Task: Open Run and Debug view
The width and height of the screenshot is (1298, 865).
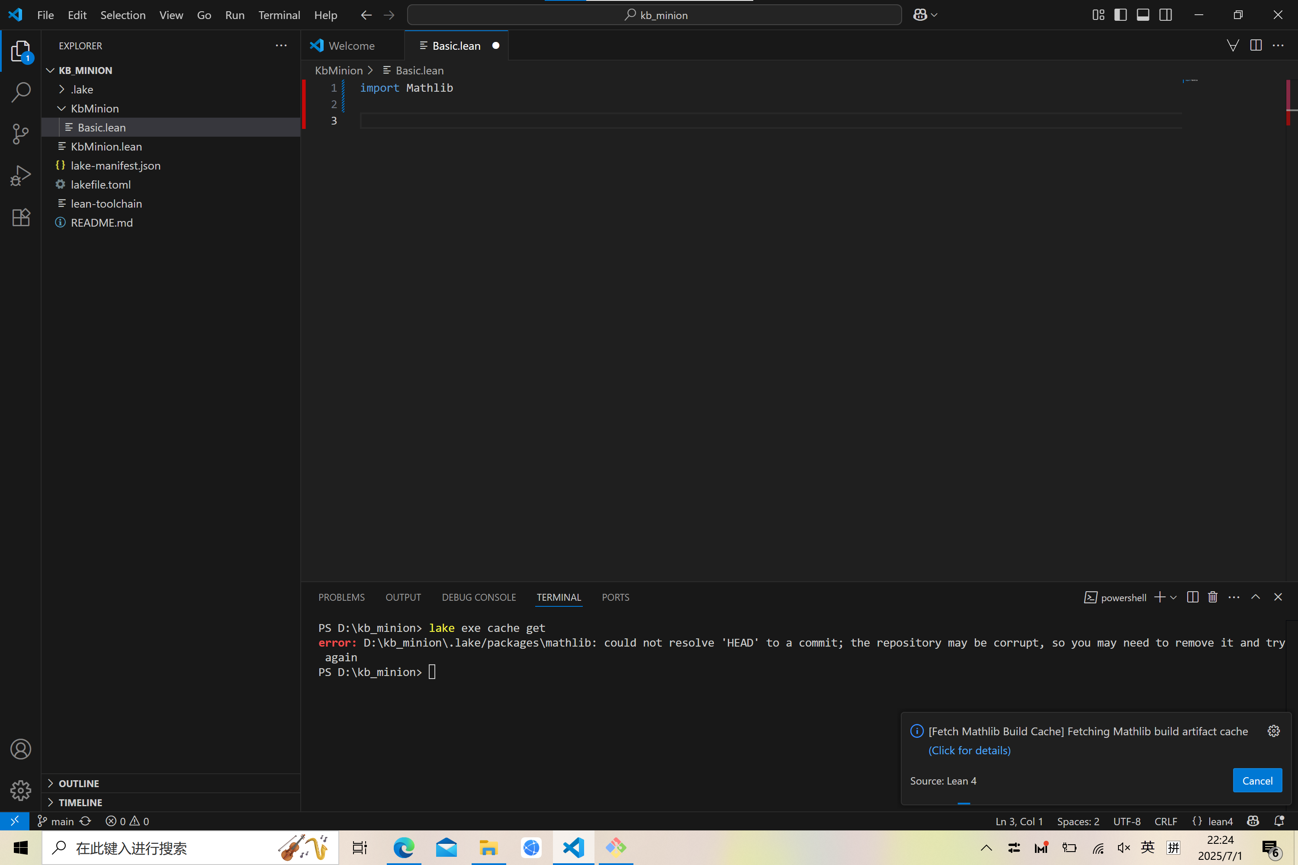Action: (x=20, y=176)
